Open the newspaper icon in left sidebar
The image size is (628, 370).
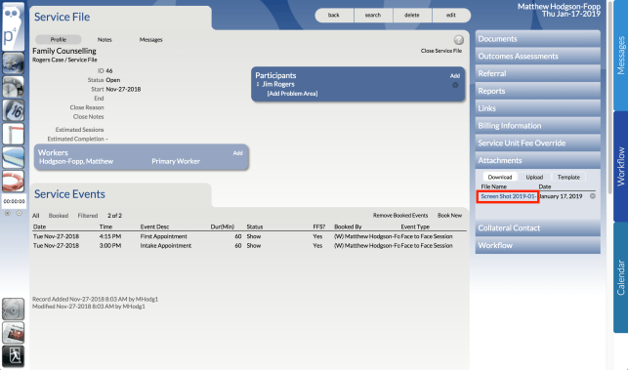[13, 332]
